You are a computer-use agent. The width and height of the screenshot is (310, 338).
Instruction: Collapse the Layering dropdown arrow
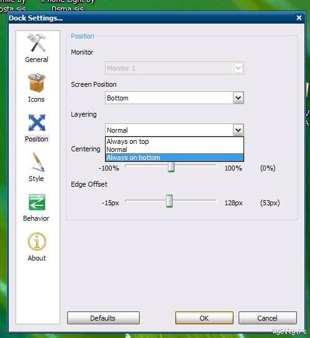[238, 130]
